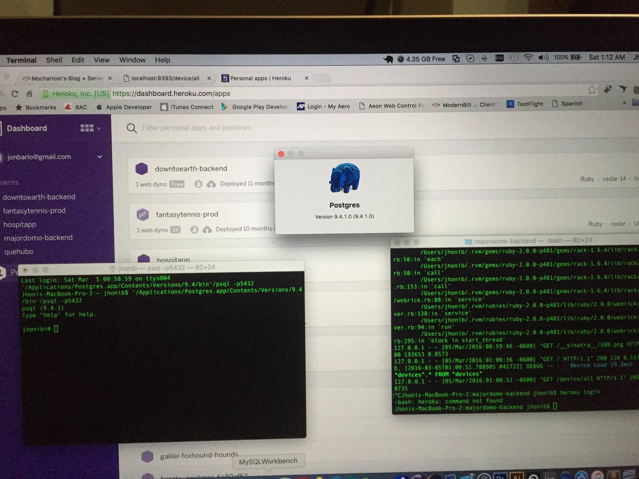Image resolution: width=639 pixels, height=479 pixels.
Task: Open the volume control in menu bar
Action: 543,58
